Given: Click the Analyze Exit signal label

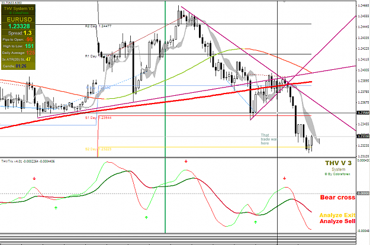Looking at the screenshot, I should tap(337, 215).
